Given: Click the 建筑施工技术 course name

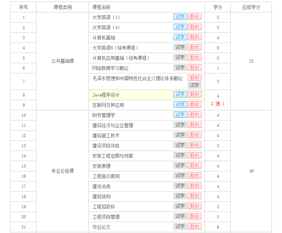Looking at the screenshot, I should (x=106, y=136).
